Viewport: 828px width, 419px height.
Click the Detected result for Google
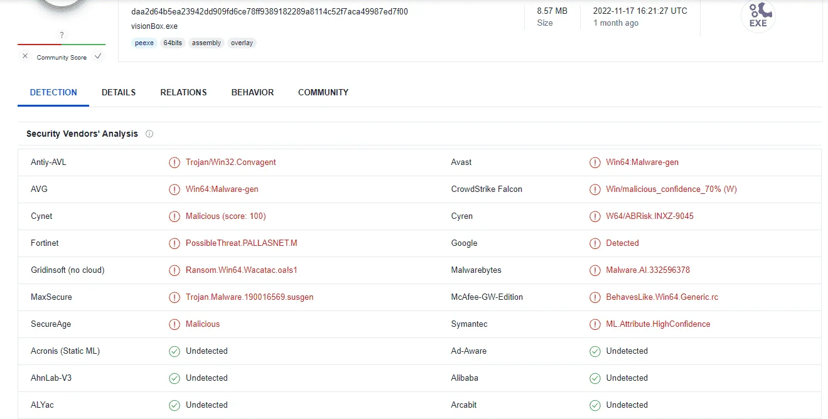tap(623, 243)
